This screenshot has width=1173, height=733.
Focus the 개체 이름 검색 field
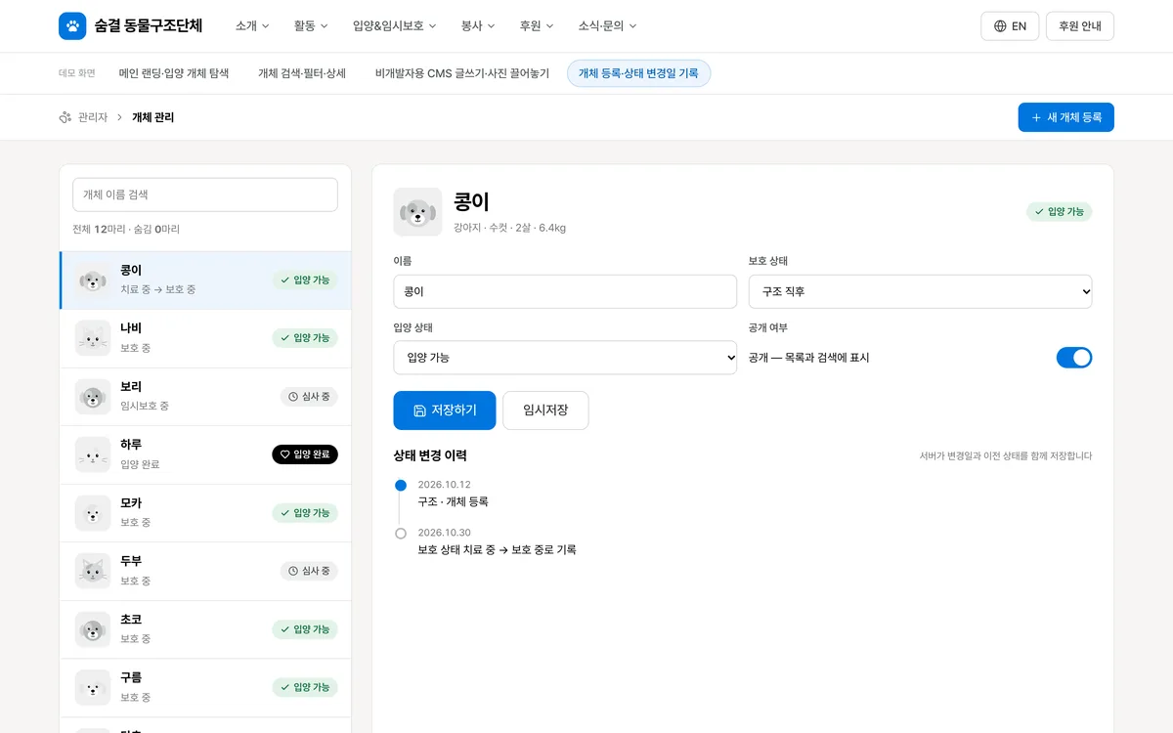click(205, 194)
